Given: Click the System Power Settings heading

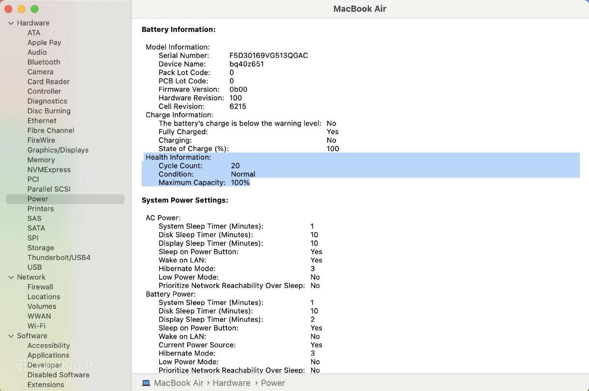Looking at the screenshot, I should 185,201.
